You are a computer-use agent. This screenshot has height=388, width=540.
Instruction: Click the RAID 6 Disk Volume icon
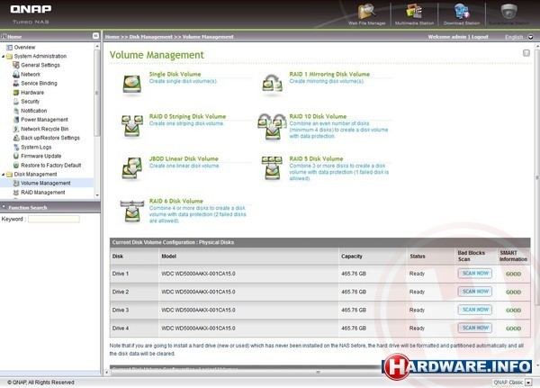132,211
